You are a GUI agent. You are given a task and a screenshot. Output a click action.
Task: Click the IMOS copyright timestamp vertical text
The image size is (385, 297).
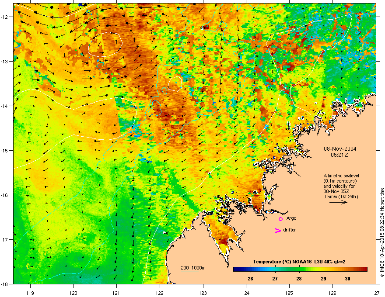click(x=382, y=232)
